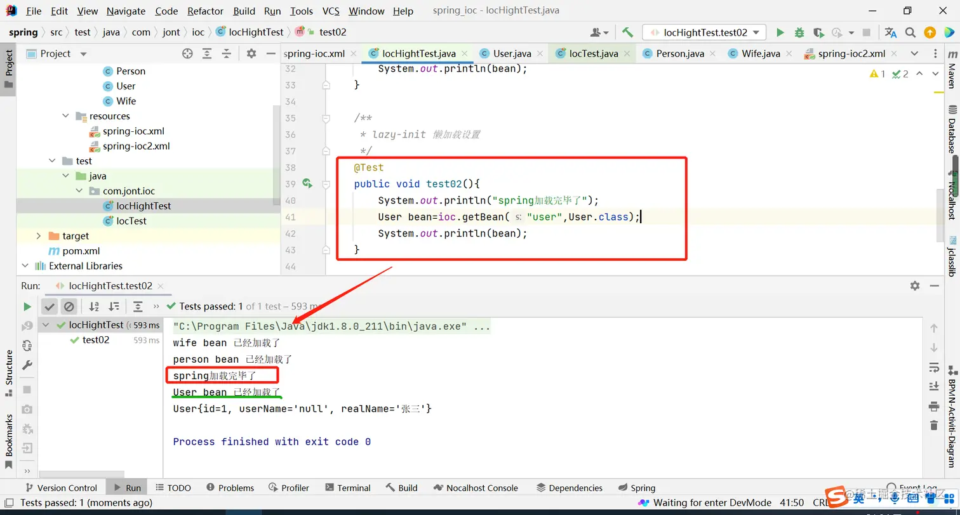Open the Terminal tool window

pyautogui.click(x=347, y=488)
